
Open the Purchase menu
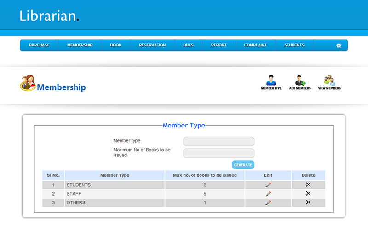(39, 46)
